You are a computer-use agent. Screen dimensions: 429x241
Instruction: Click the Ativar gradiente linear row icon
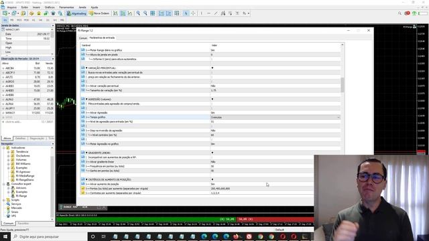pos(83,162)
